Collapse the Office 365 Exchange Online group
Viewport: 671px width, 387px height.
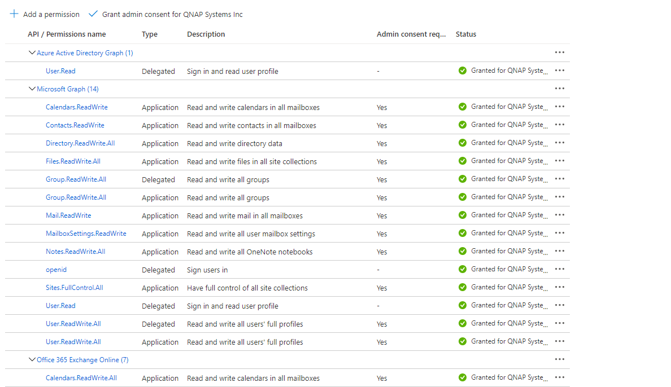[x=32, y=359]
